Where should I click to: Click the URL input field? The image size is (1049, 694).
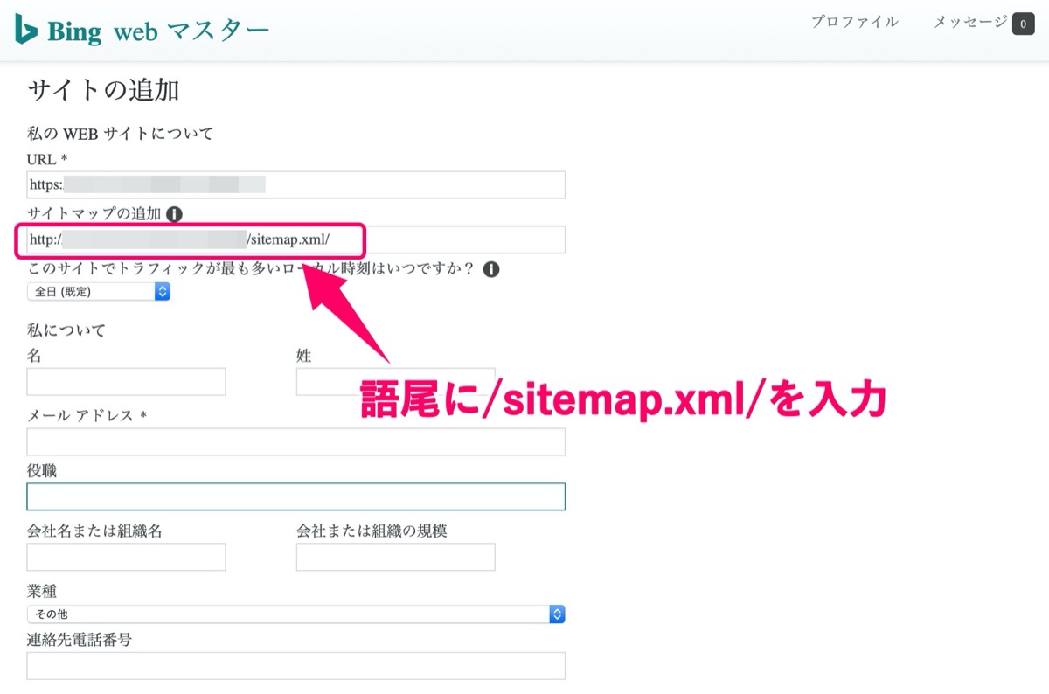coord(296,184)
